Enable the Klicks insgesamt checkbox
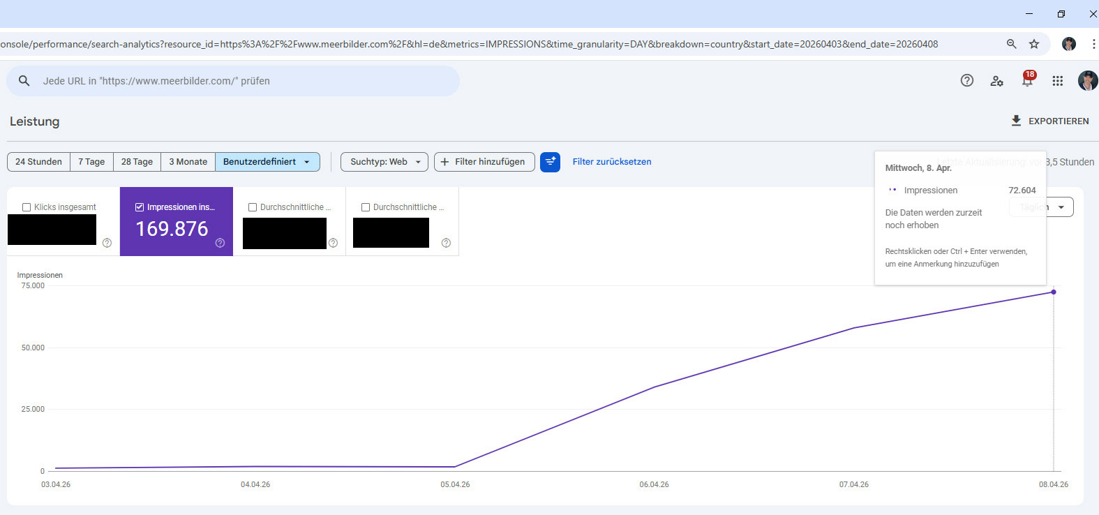Viewport: 1099px width, 515px height. [27, 207]
